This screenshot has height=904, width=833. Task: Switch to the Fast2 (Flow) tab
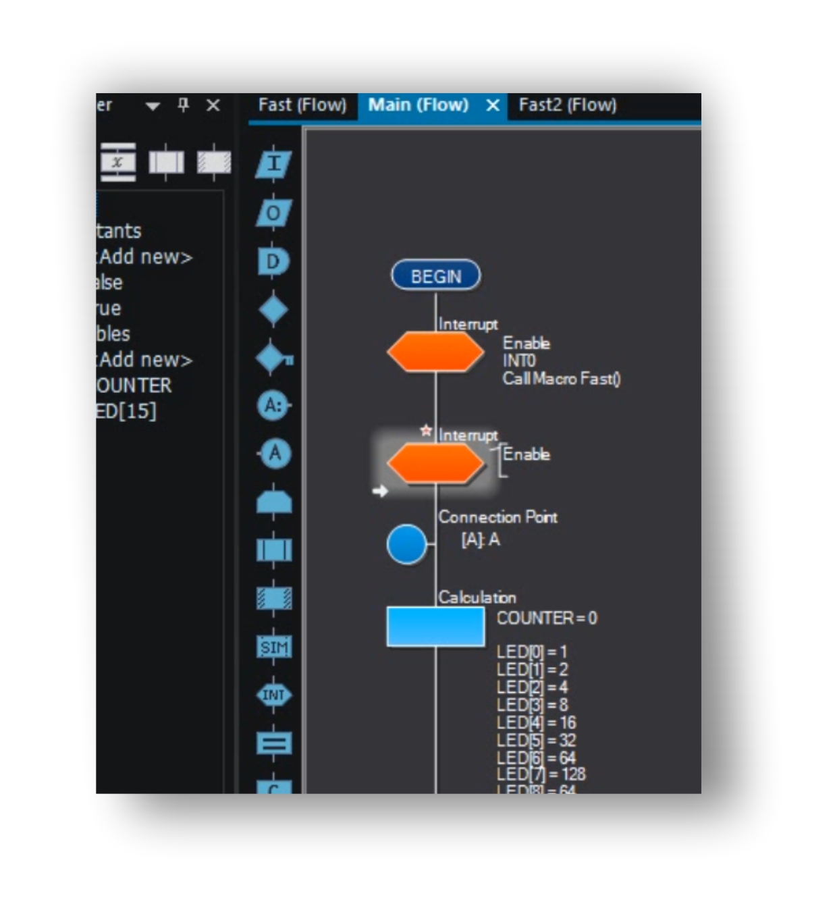click(x=568, y=105)
